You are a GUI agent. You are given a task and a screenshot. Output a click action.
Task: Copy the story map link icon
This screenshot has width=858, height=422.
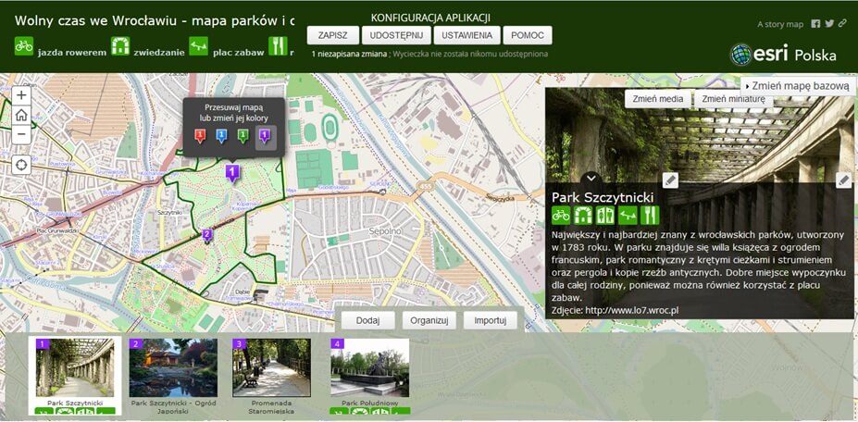point(843,23)
